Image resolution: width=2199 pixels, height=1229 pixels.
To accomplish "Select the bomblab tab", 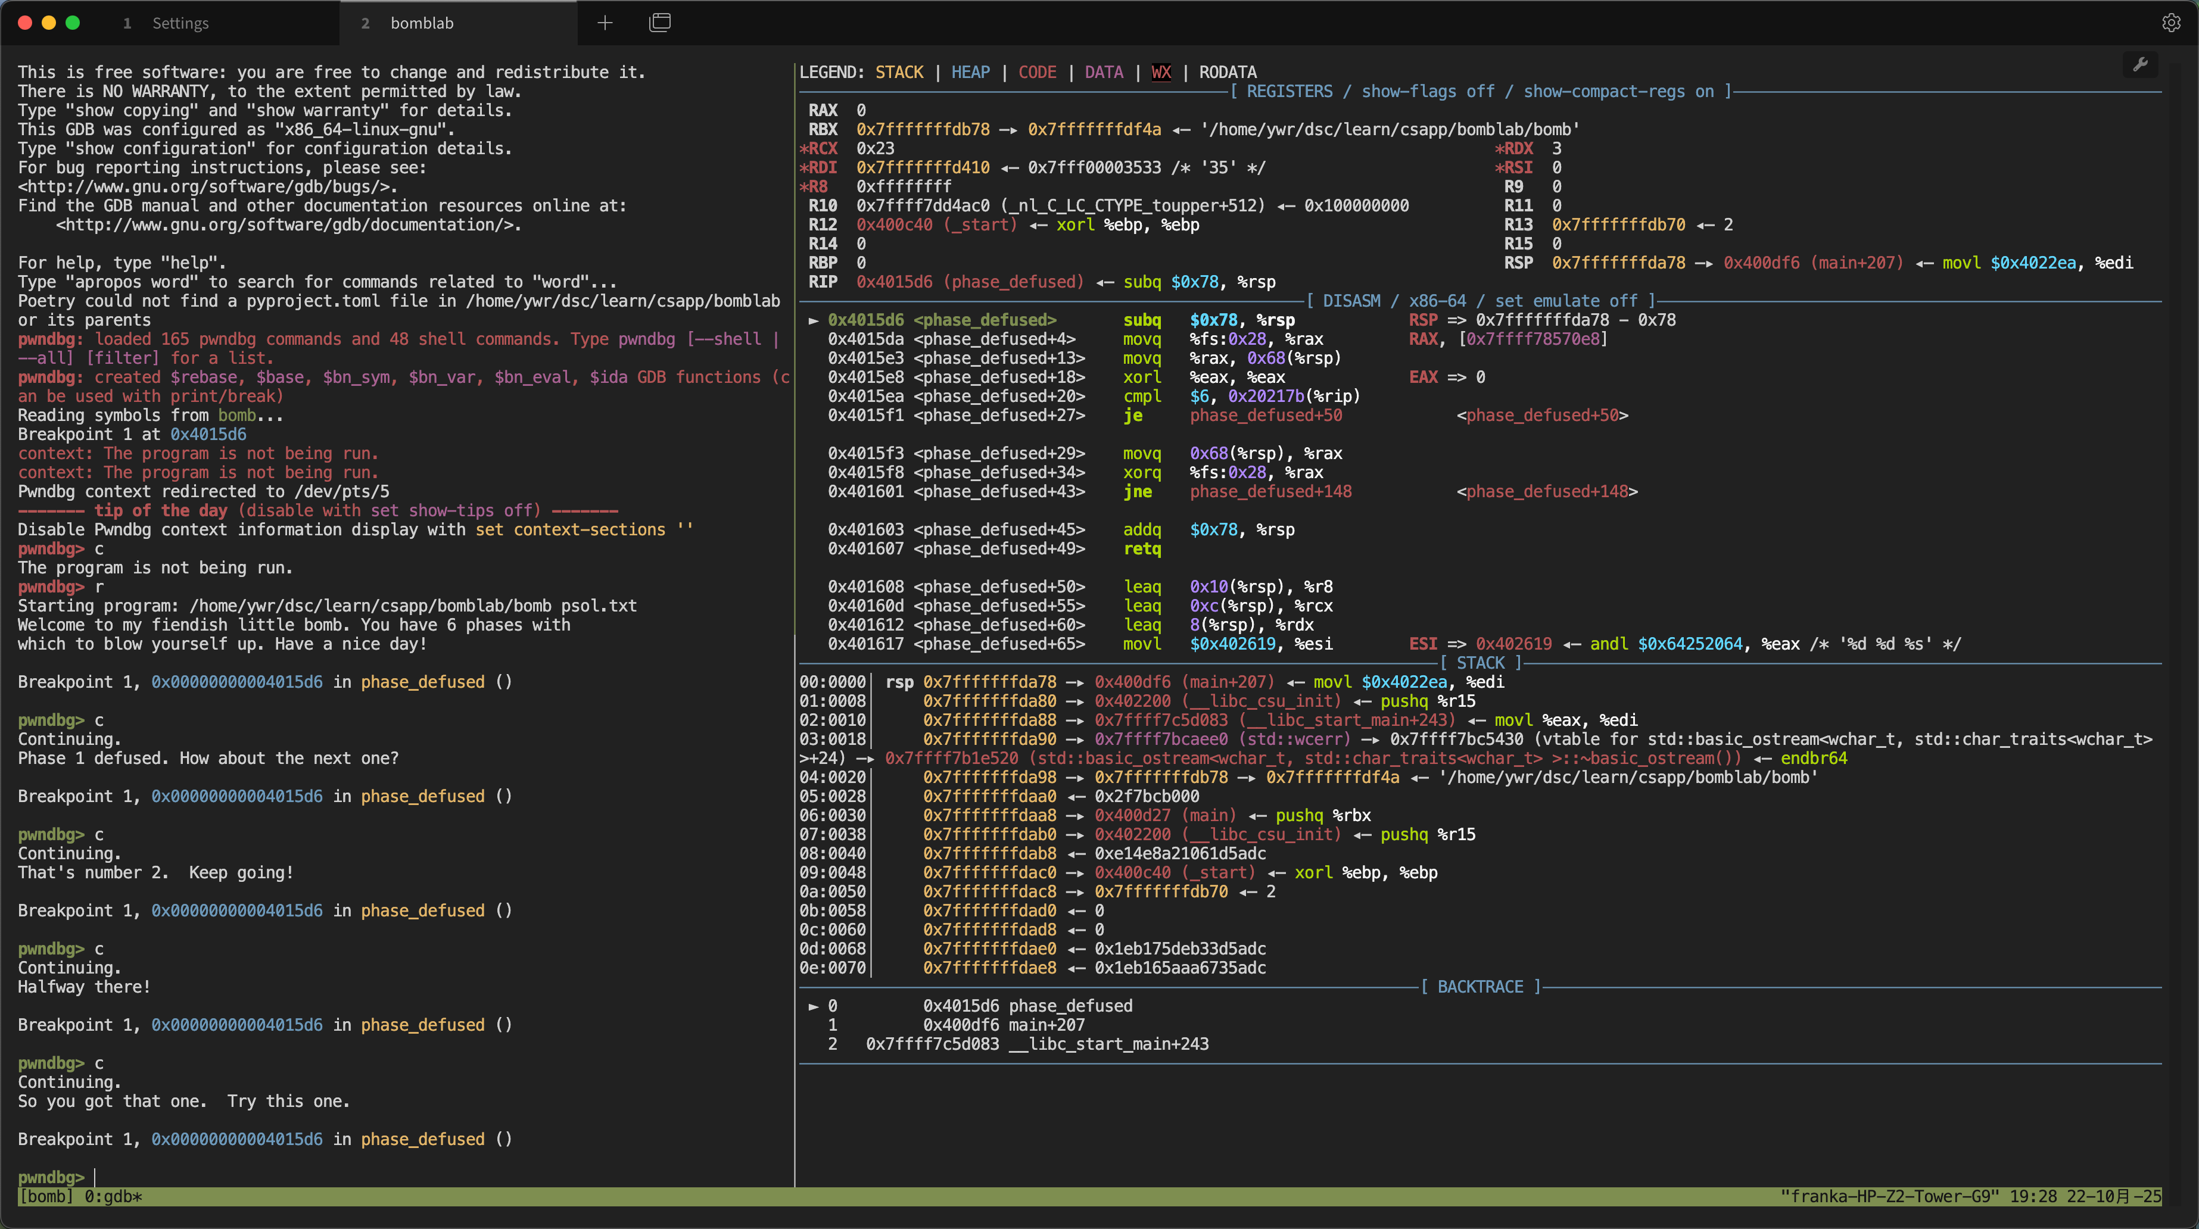I will click(422, 23).
